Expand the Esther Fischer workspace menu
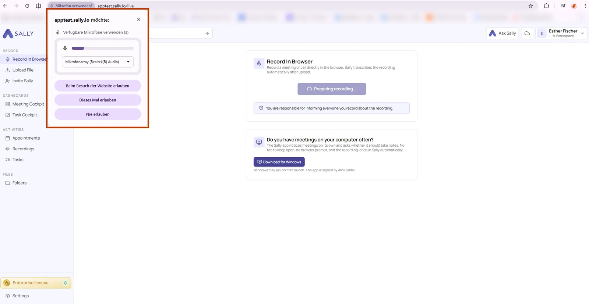589x304 pixels. tap(562, 33)
